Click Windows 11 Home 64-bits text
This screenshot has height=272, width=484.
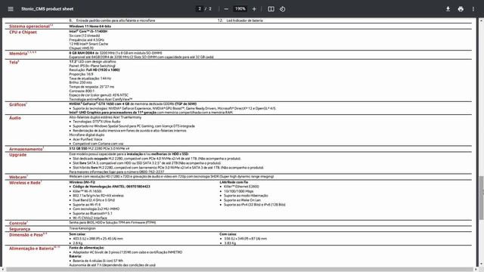tap(90, 26)
